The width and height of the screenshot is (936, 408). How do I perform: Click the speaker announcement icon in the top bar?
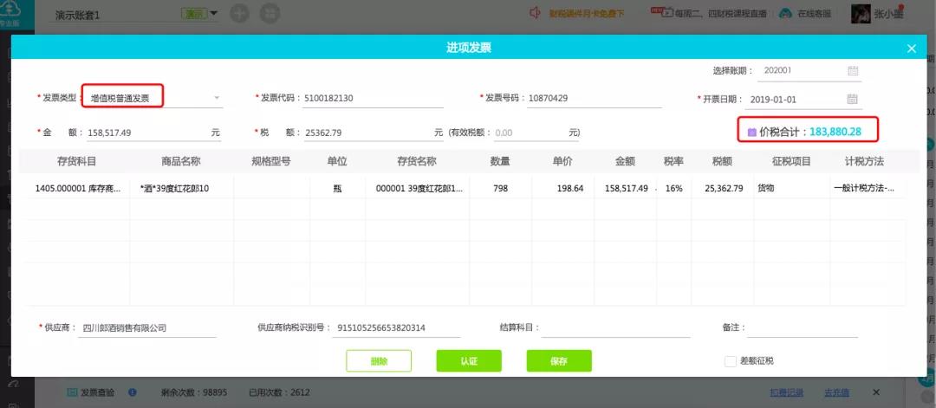click(535, 12)
